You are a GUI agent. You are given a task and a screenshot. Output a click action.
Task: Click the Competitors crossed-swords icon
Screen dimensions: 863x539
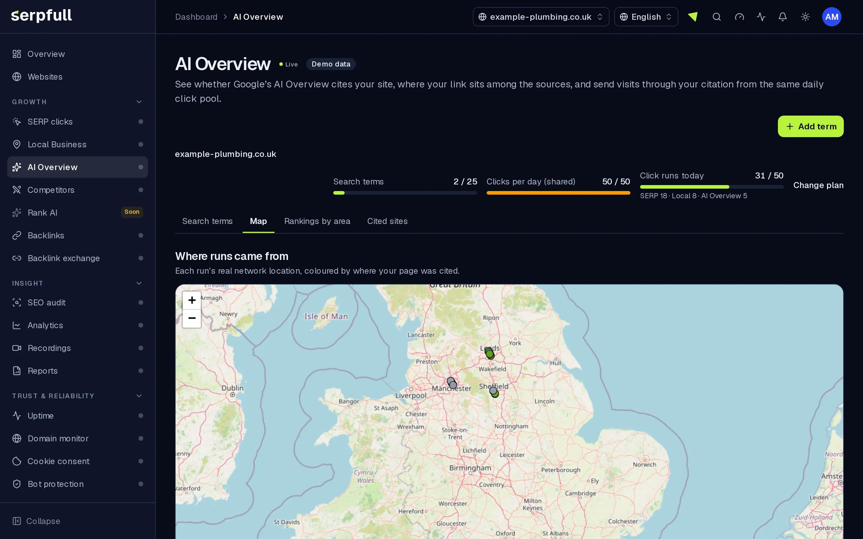pos(17,190)
